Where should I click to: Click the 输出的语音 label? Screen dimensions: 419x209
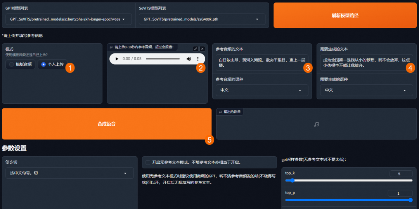click(x=230, y=112)
